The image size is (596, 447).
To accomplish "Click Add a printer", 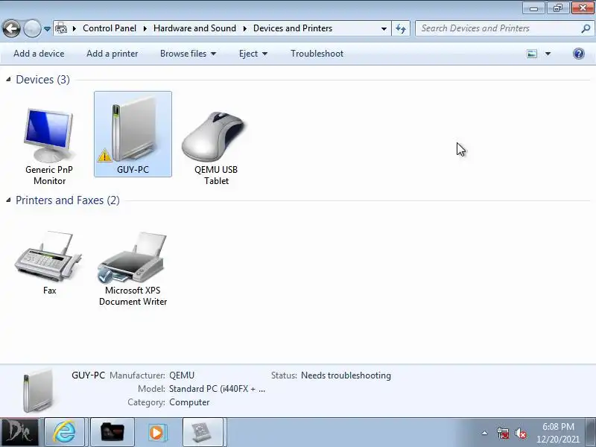I will coord(112,54).
